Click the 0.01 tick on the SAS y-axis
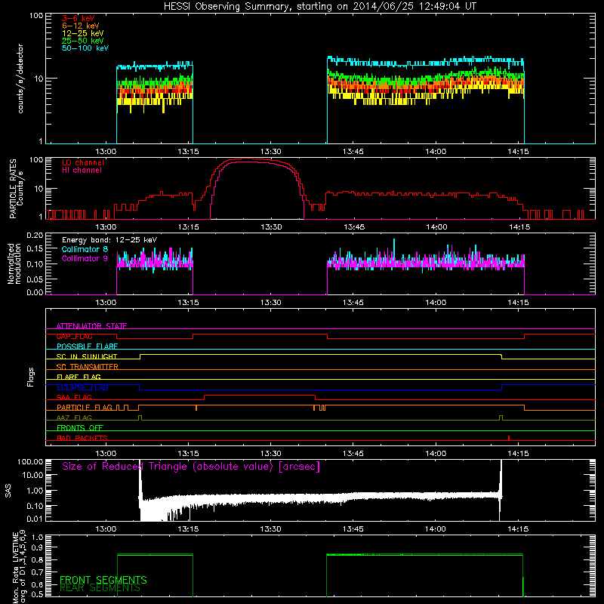The width and height of the screenshot is (604, 604). tap(35, 519)
